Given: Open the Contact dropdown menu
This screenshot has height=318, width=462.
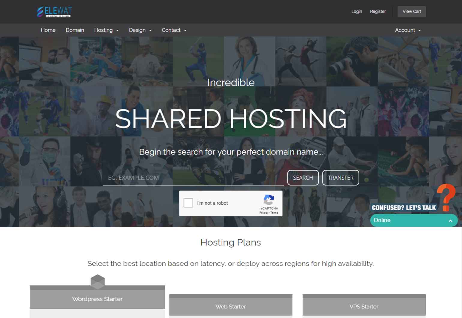Looking at the screenshot, I should point(174,30).
